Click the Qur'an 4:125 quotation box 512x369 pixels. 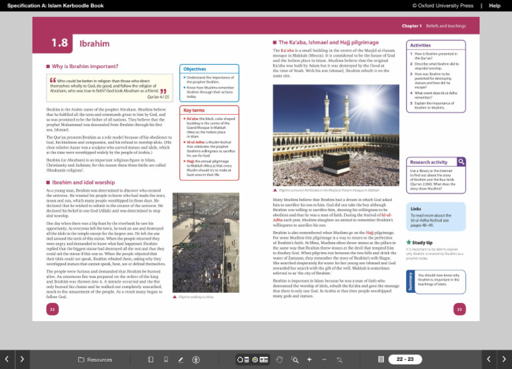[x=109, y=87]
